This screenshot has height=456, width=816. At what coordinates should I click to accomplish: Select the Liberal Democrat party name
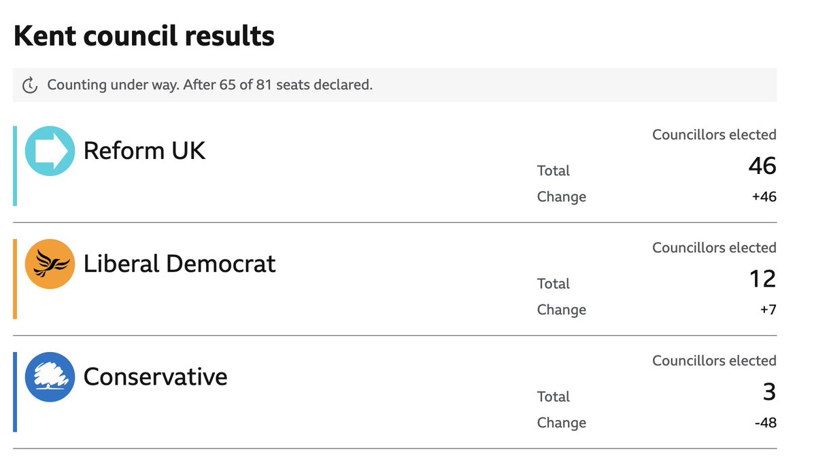[x=180, y=264]
